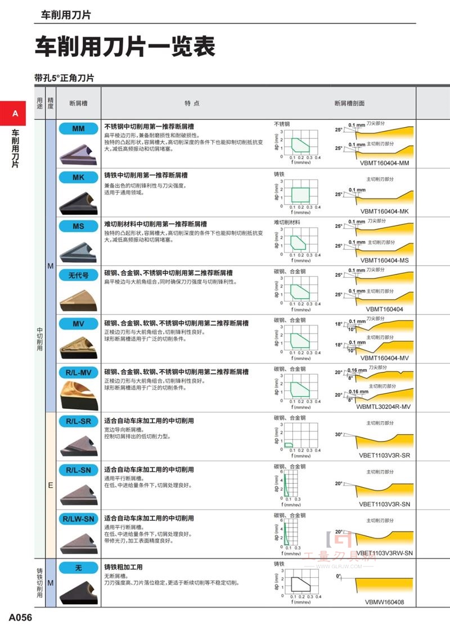Viewport: 450px width, 630px height.
Task: Click the MK chipbreaker blue label
Action: tap(78, 177)
